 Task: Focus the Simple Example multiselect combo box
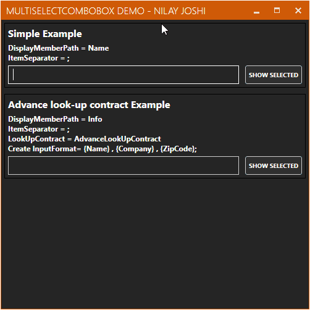click(124, 75)
